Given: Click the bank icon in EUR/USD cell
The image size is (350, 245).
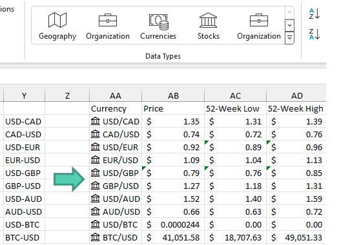Looking at the screenshot, I should click(96, 160).
